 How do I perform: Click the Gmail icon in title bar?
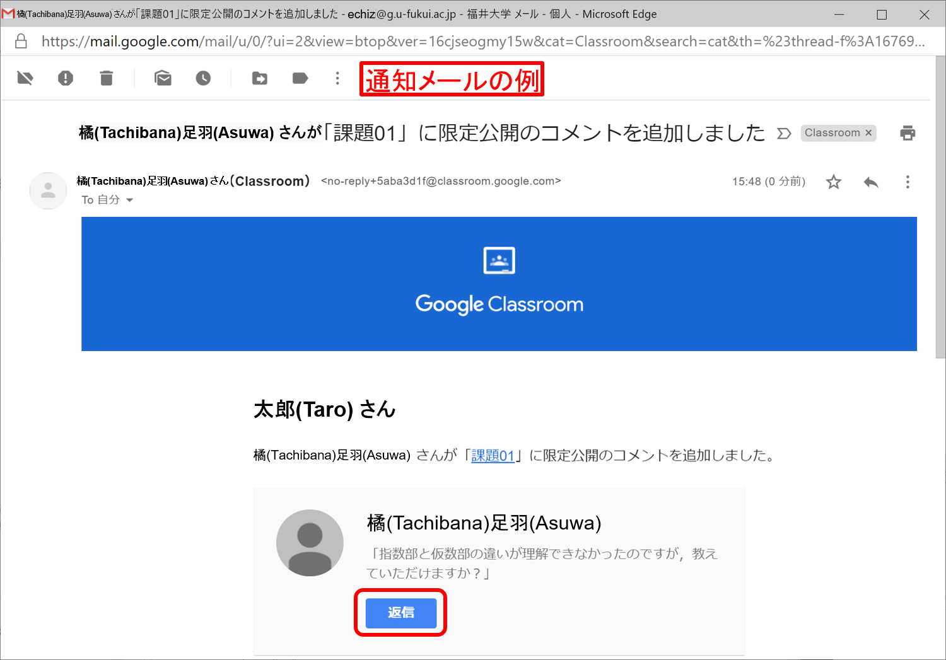point(8,14)
